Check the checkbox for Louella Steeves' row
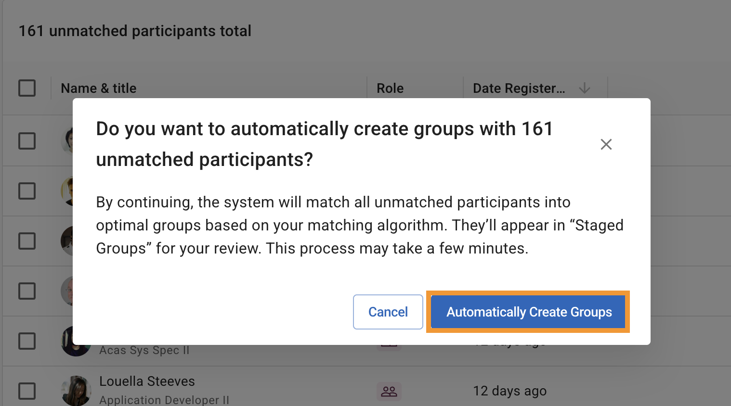The height and width of the screenshot is (406, 731). point(27,391)
